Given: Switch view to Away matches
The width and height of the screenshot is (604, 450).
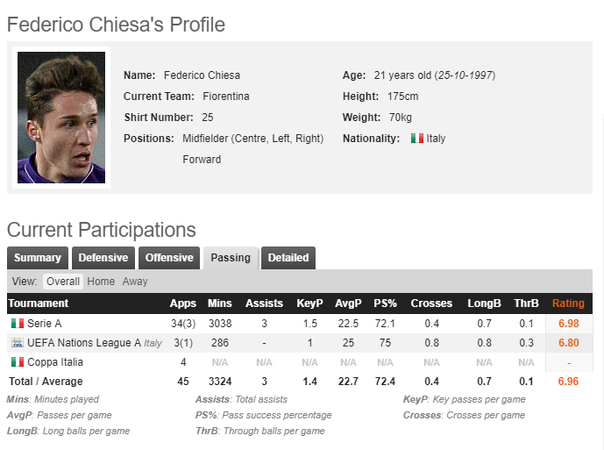Looking at the screenshot, I should pos(135,281).
